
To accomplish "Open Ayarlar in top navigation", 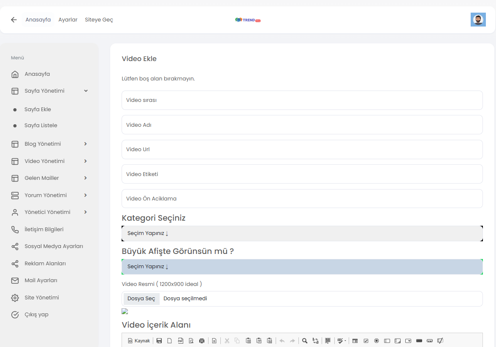I will (68, 19).
